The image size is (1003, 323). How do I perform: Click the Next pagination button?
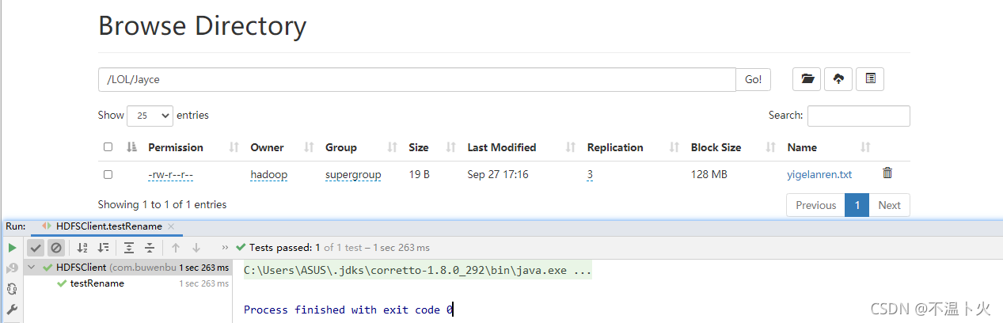889,205
